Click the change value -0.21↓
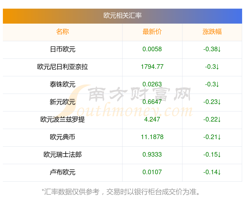245x201 pixels. tap(212, 137)
